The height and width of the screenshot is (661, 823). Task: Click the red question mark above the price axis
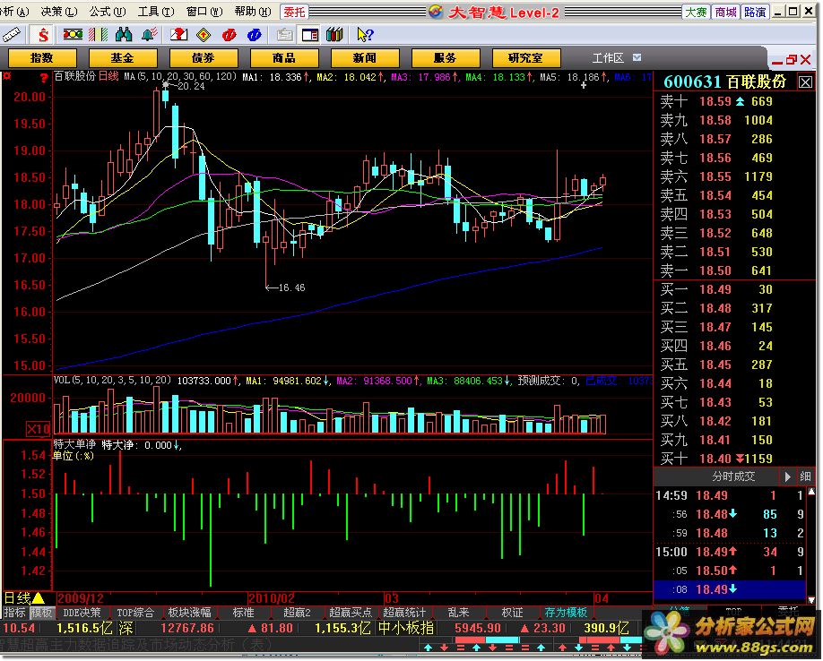click(44, 78)
